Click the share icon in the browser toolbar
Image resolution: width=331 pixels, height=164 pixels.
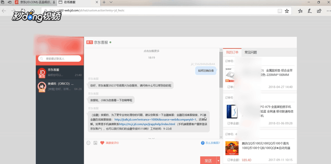coord(319,11)
